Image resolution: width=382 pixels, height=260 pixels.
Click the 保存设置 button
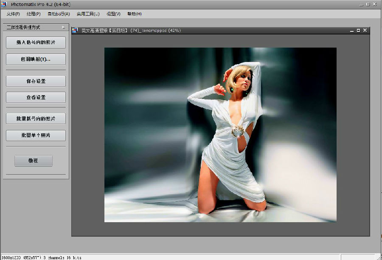[x=35, y=81]
